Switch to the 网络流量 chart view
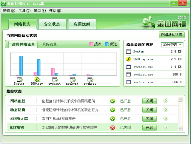Viewport: 191px width, 144px height. pyautogui.click(x=50, y=44)
